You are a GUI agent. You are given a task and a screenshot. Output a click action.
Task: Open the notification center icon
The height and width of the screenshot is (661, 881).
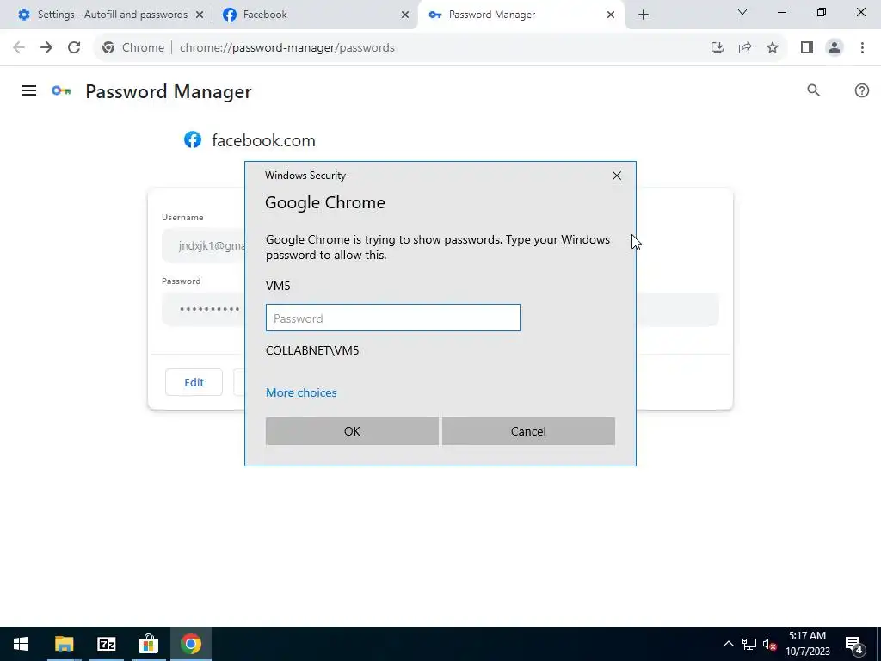tap(854, 644)
